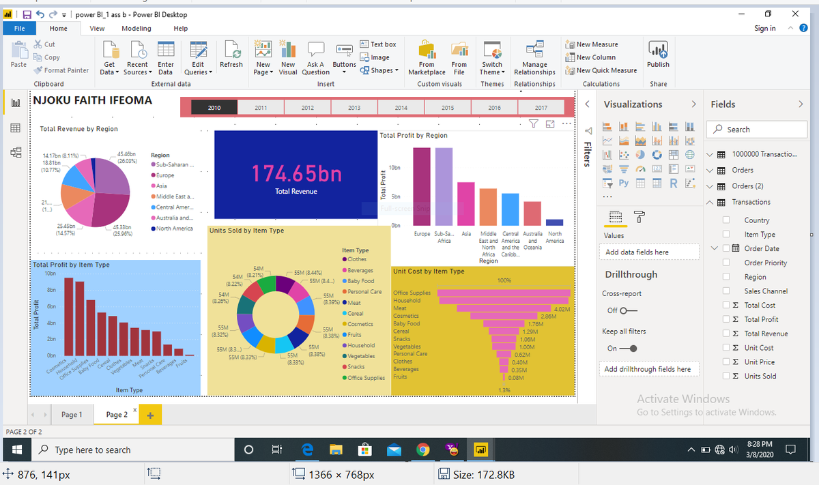Open the Buttons dropdown
819x485 pixels.
click(344, 57)
